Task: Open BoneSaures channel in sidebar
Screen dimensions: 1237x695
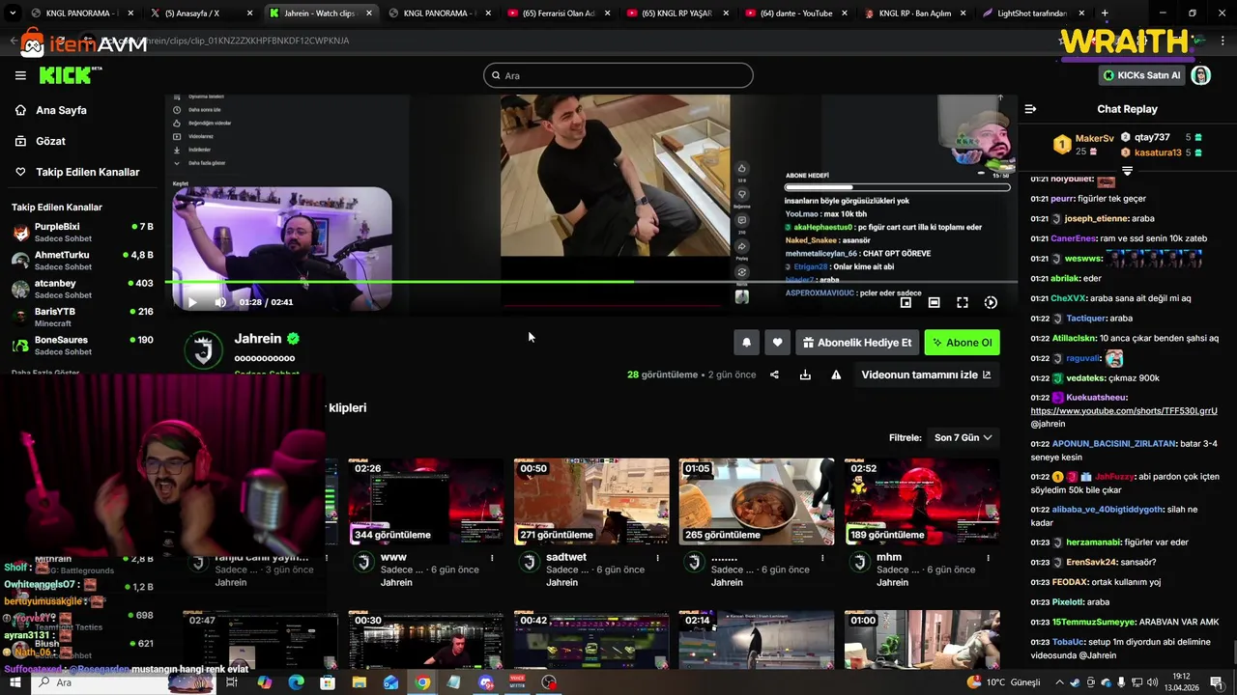Action: (82, 345)
